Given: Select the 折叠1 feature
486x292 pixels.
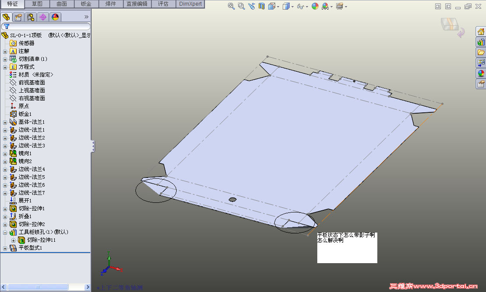Looking at the screenshot, I should 25,216.
